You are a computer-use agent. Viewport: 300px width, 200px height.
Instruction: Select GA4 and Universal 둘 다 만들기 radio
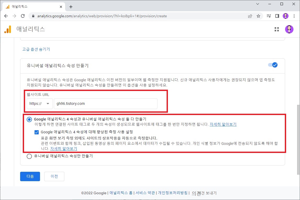pos(29,119)
